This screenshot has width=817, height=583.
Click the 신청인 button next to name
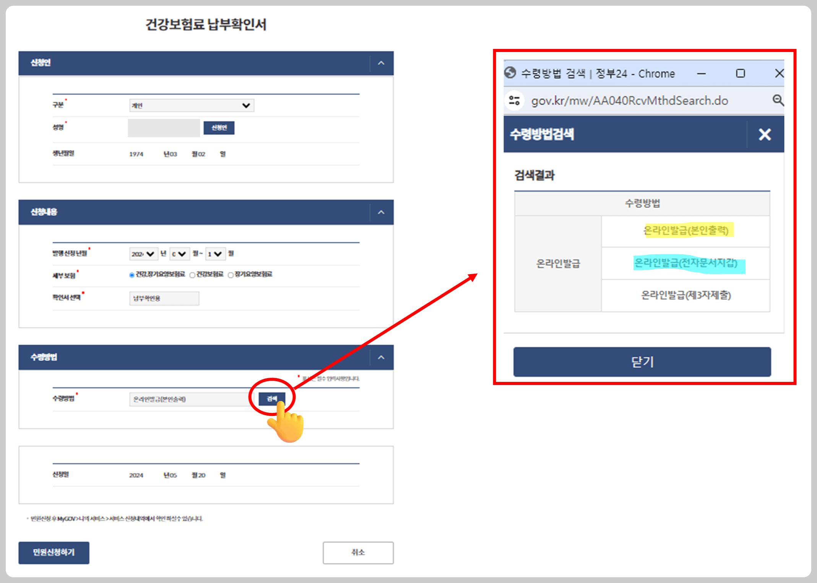click(x=219, y=128)
